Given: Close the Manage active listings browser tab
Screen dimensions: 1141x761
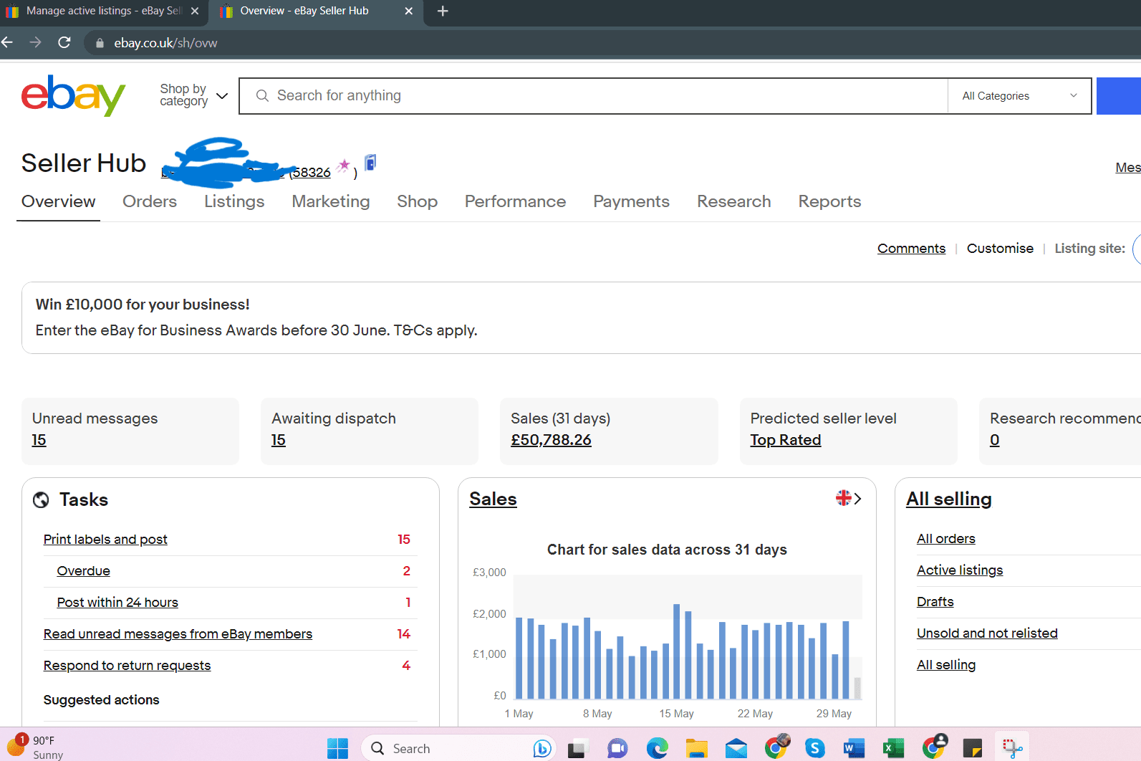Looking at the screenshot, I should [x=195, y=11].
